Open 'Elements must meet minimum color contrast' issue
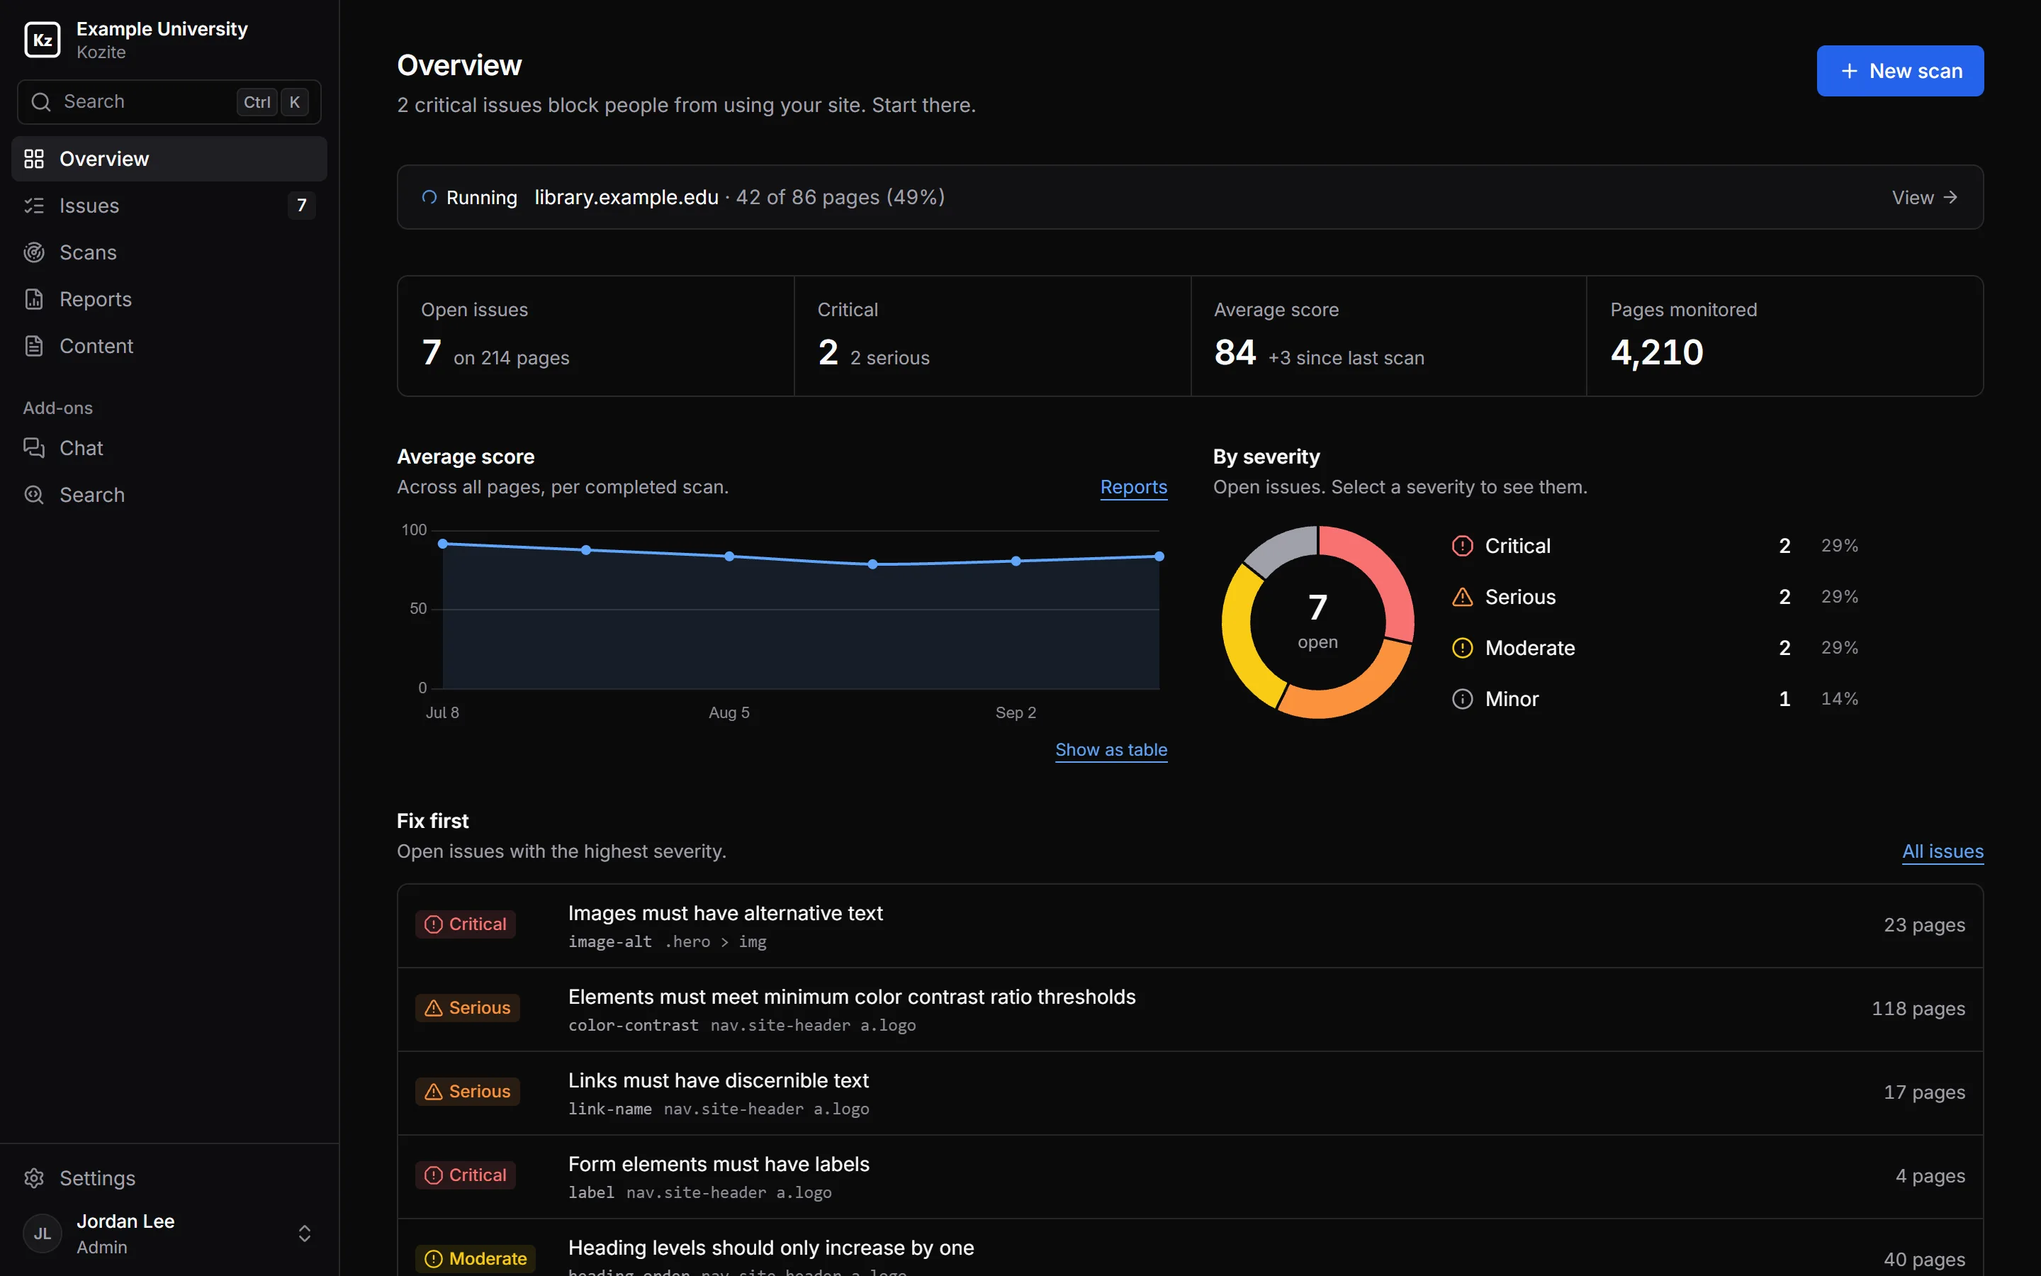The image size is (2041, 1276). (x=1190, y=1009)
